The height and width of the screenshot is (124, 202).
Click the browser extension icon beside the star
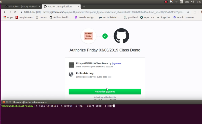195,12
